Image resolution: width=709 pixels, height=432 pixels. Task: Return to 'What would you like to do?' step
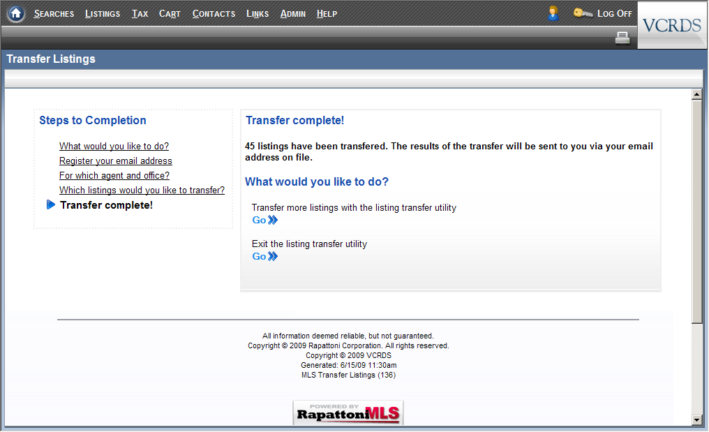[x=114, y=146]
